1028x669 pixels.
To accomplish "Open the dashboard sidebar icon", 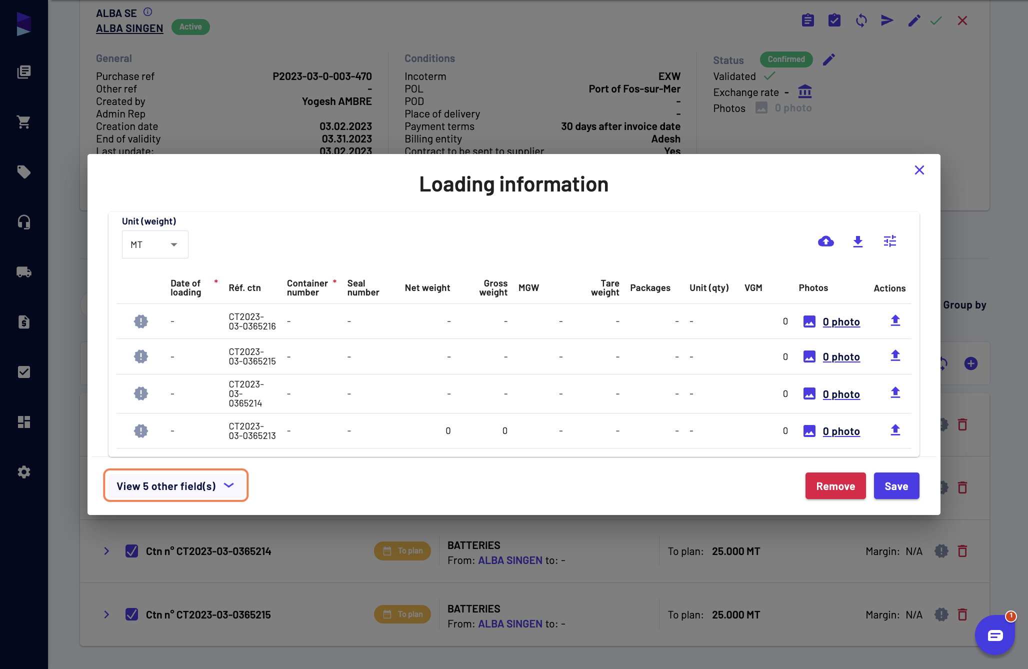I will (x=23, y=422).
